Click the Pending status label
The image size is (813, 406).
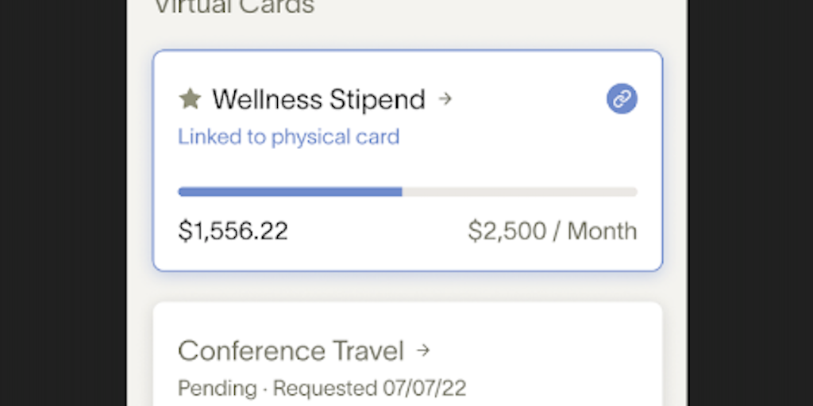pyautogui.click(x=217, y=389)
